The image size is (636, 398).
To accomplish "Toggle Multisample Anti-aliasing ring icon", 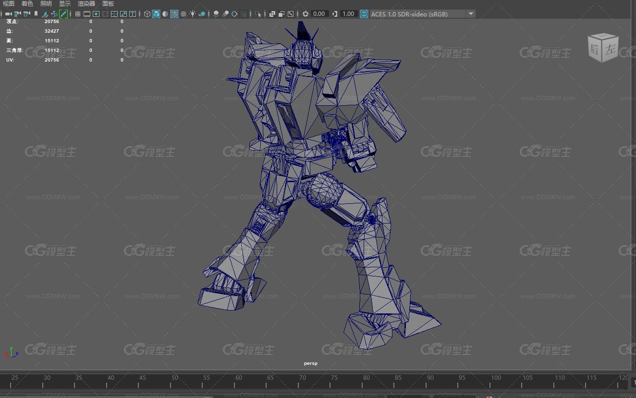I will point(234,14).
